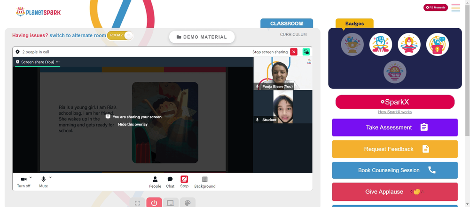
Task: Toggle the ROOM 2 alternate room switch
Action: pos(120,35)
